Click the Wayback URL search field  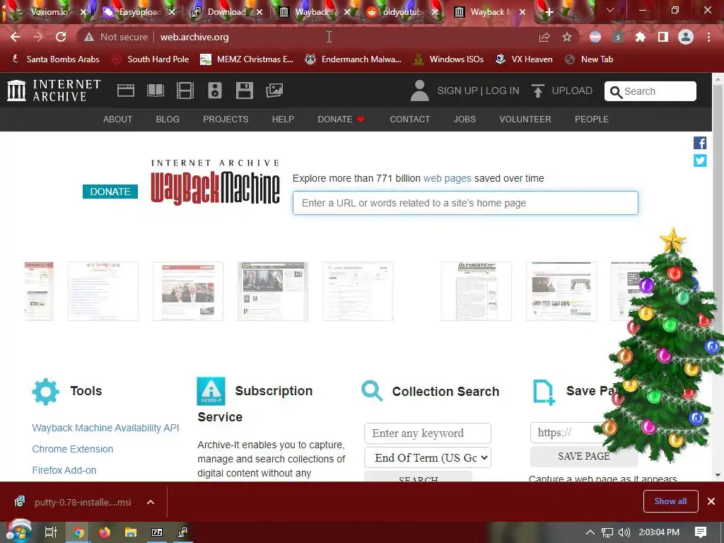click(465, 203)
